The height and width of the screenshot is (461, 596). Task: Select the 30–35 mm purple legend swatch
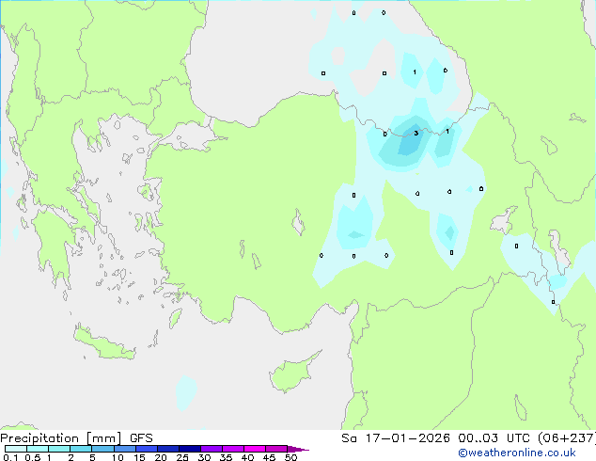212,449
